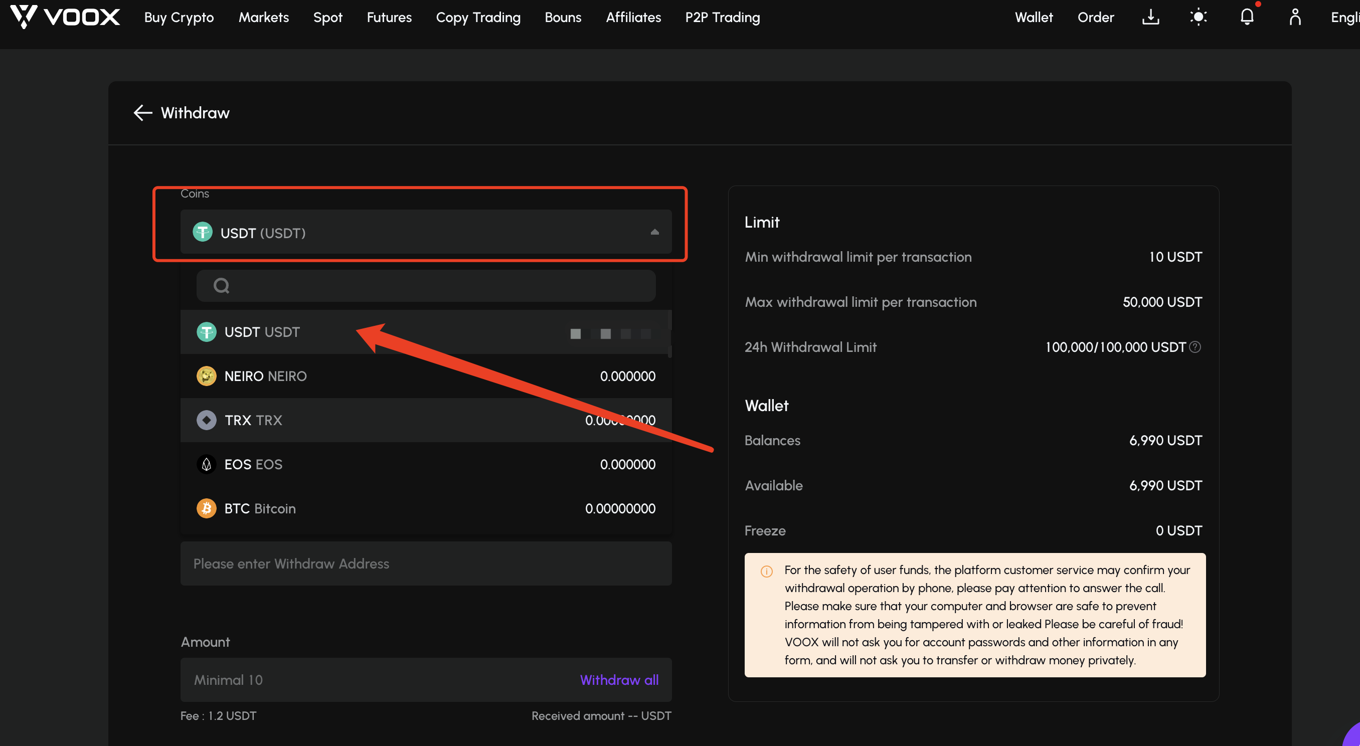Screen dimensions: 1360x746
Task: Select EOS from the coin list
Action: pos(426,464)
